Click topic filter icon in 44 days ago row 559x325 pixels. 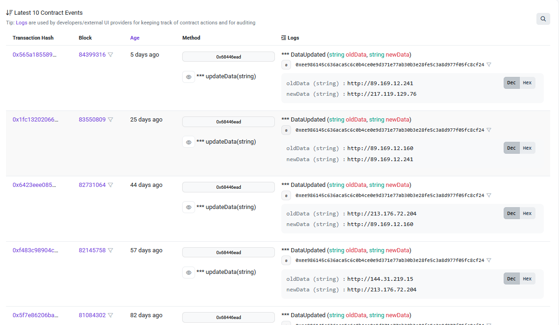point(489,195)
